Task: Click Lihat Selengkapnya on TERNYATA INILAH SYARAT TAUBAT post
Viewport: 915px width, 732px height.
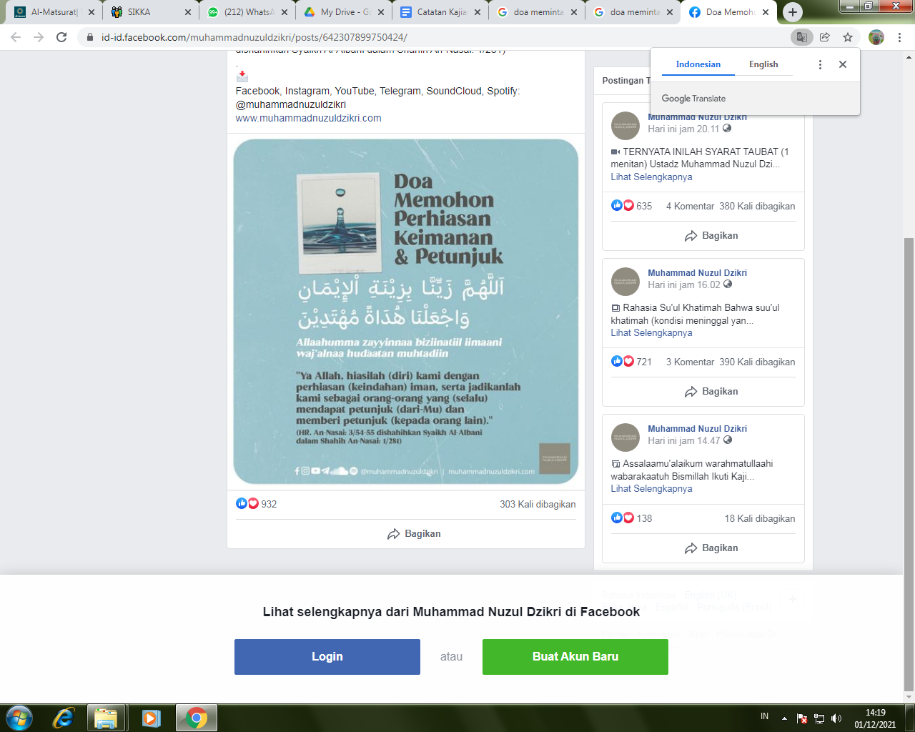Action: pyautogui.click(x=651, y=177)
